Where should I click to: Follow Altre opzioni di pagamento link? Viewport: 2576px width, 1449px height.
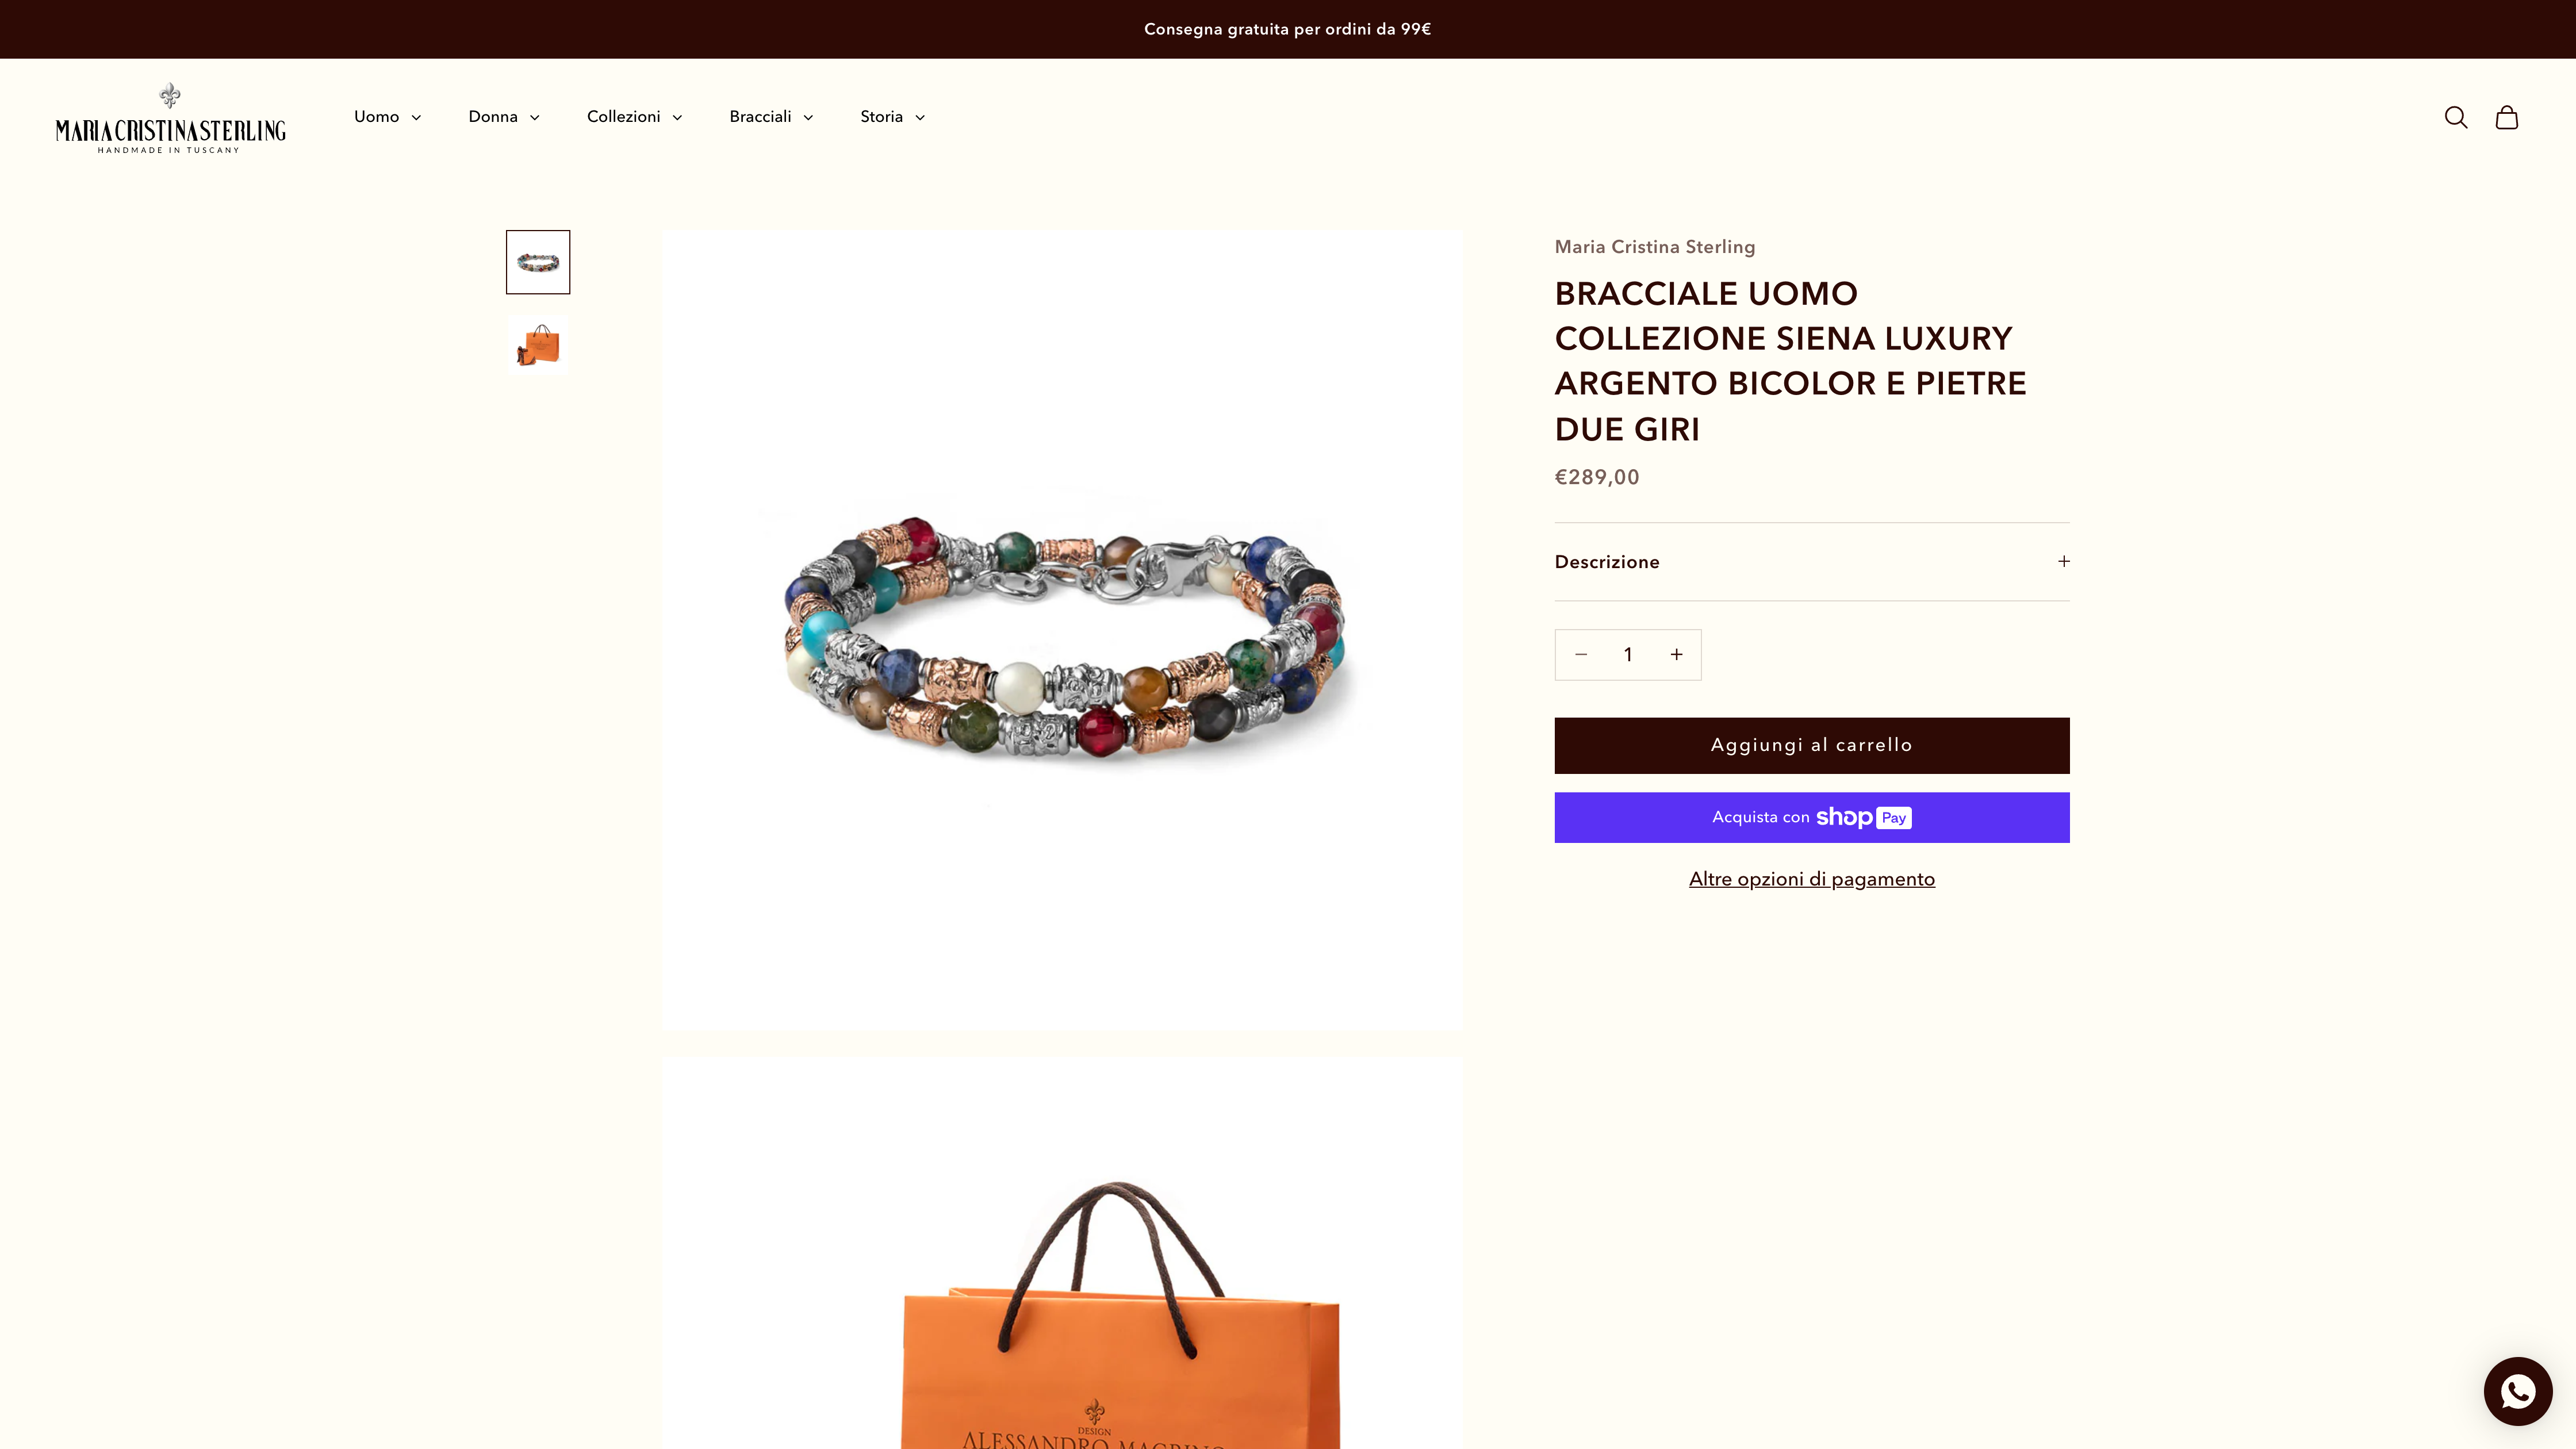[1811, 879]
